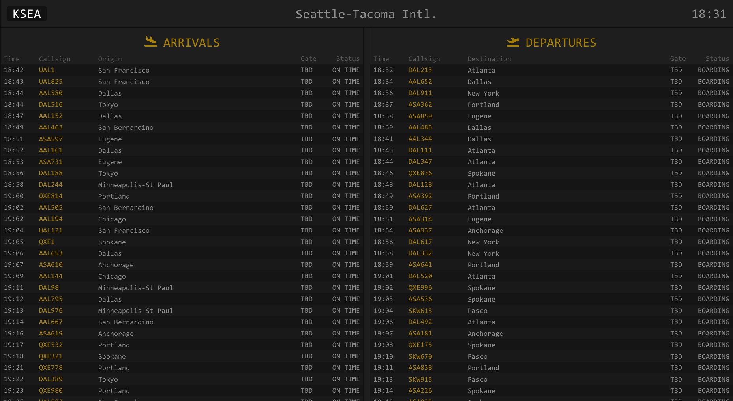Click the arrivals Callsign column header

[x=54, y=59]
